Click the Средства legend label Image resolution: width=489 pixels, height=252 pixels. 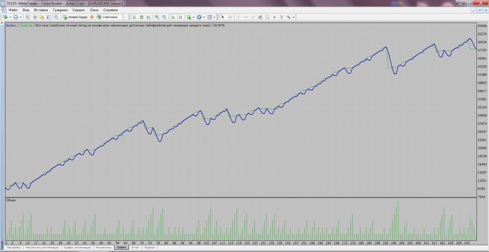[26, 25]
